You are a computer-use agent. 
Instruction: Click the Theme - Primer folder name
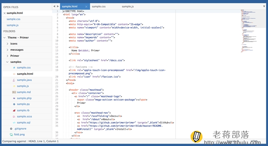(x=18, y=38)
